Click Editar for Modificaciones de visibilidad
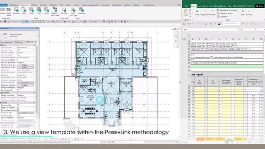Viewport: 265px width, 149px height. (25, 65)
